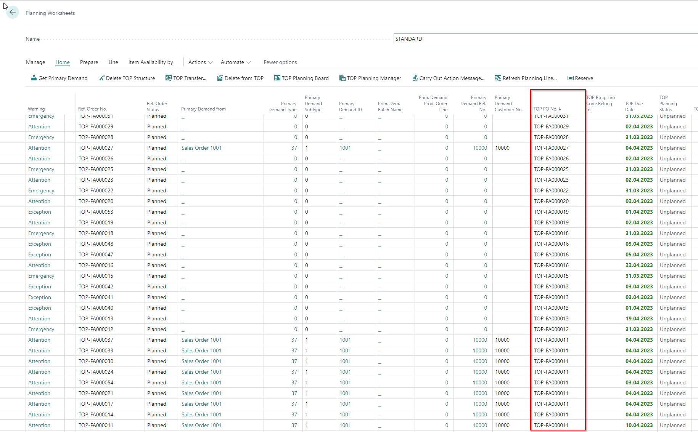
Task: Switch to the Prepare tab
Action: [x=89, y=62]
